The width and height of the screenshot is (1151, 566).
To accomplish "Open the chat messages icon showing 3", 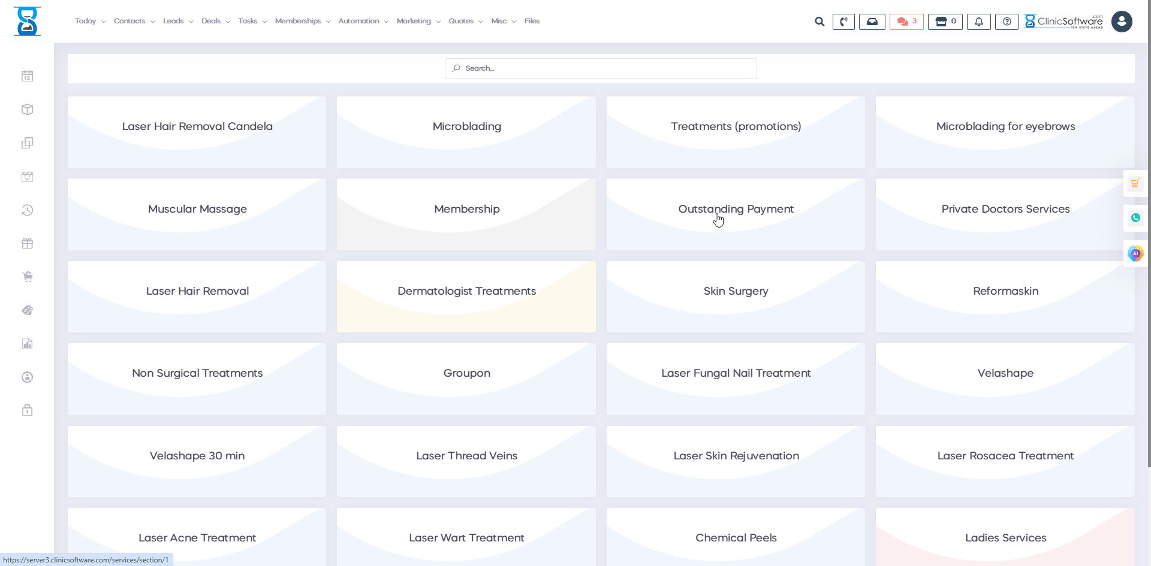I will click(x=906, y=22).
